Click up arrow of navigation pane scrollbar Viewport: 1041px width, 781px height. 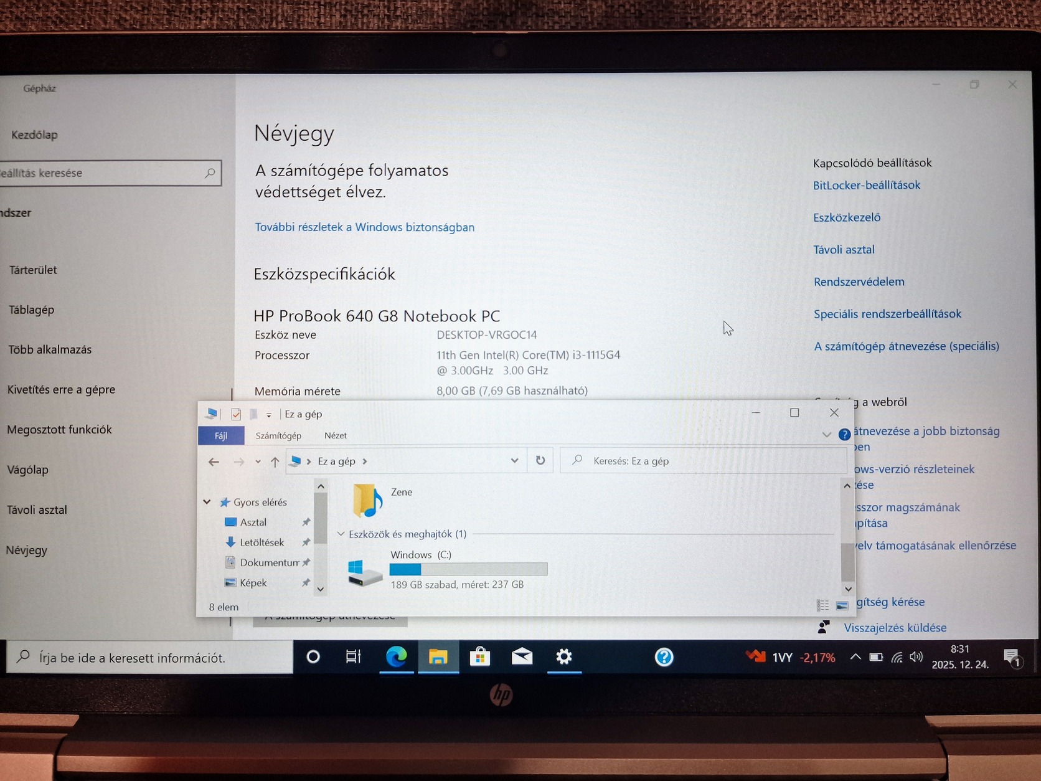coord(321,486)
